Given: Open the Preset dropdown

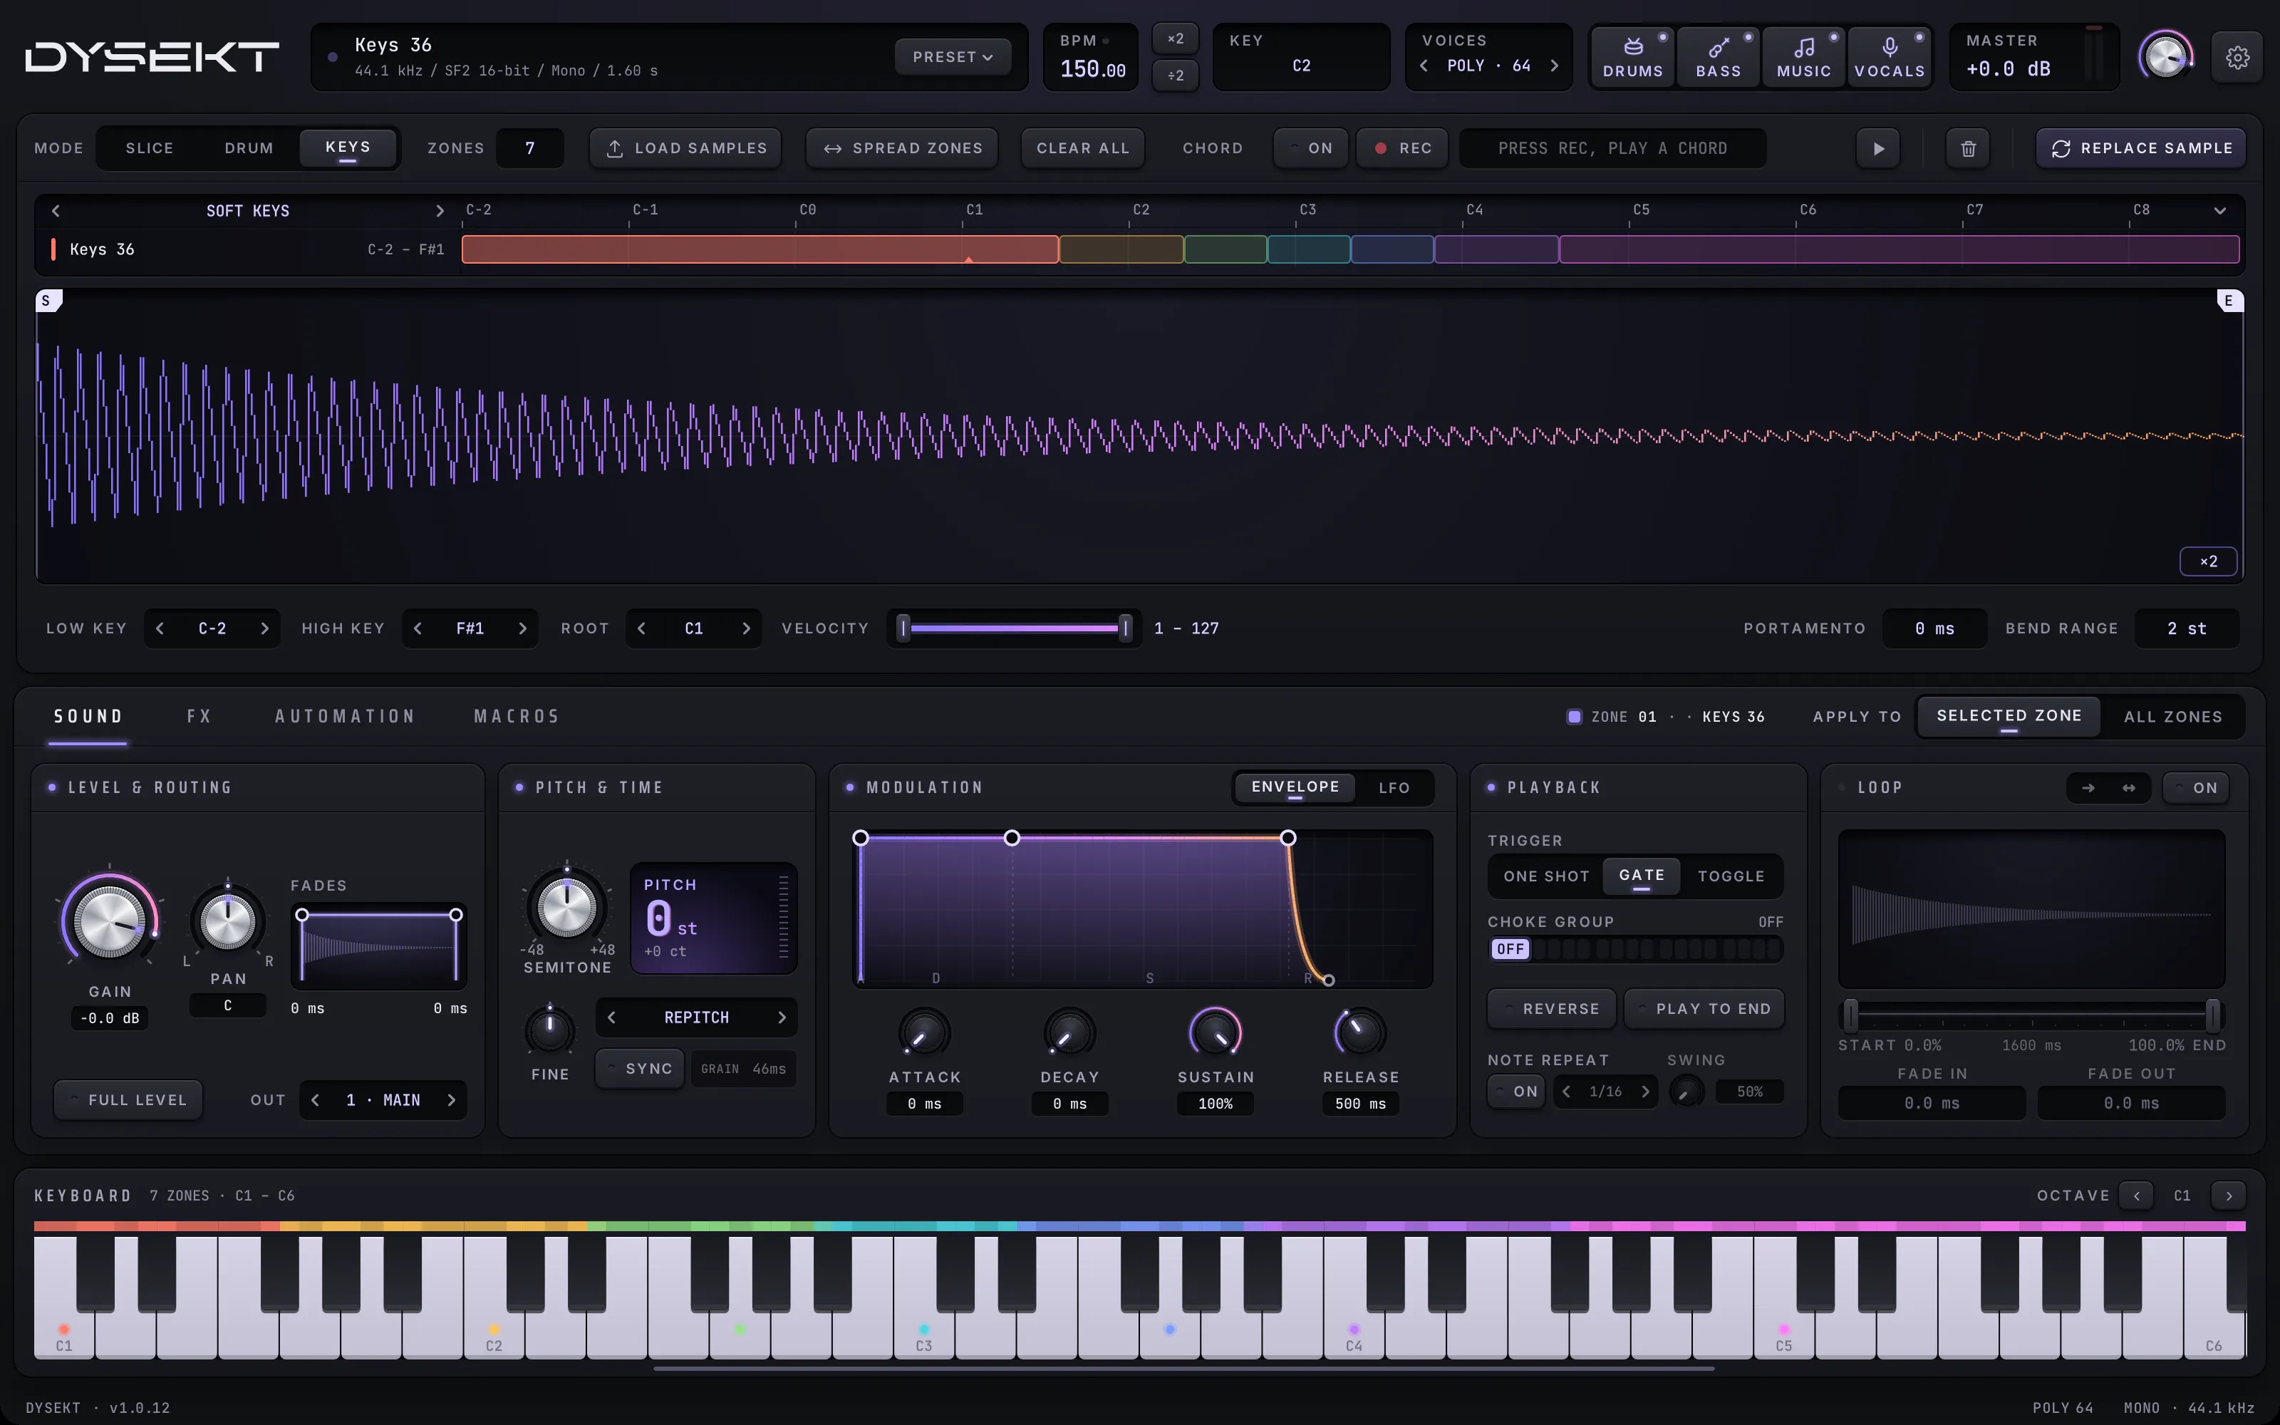Looking at the screenshot, I should 953,58.
